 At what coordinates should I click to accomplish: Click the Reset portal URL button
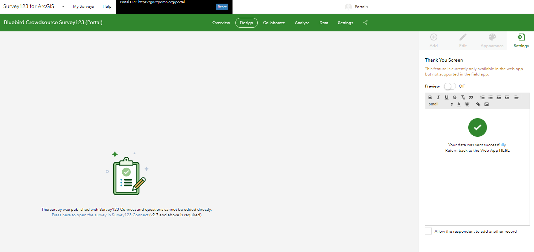coord(222,7)
